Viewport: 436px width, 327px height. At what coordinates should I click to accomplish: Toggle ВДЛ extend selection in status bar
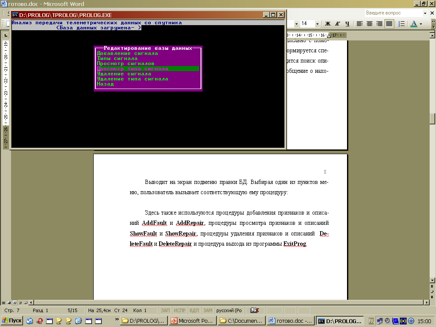coord(194,310)
